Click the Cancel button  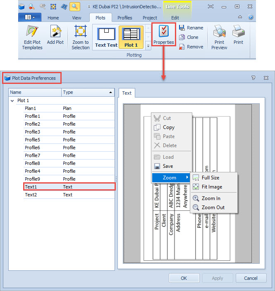pyautogui.click(x=251, y=278)
